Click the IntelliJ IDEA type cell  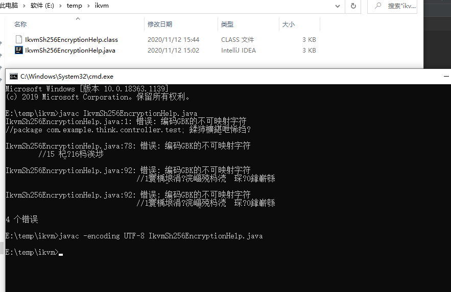[x=239, y=51]
